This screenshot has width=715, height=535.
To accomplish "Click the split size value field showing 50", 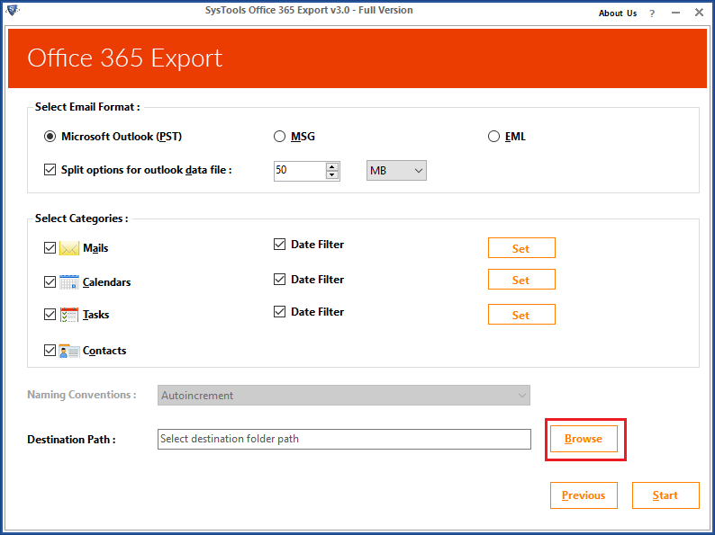I will (x=300, y=171).
